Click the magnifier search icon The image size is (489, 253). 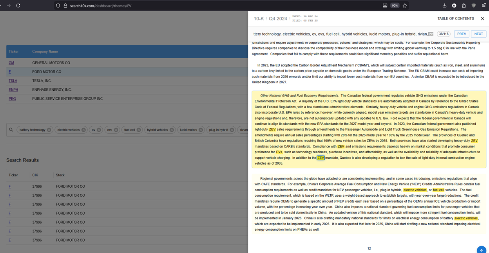[x=11, y=130]
